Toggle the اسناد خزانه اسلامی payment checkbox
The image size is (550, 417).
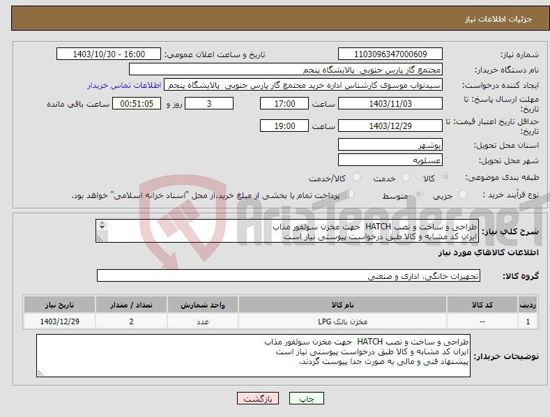(x=350, y=193)
